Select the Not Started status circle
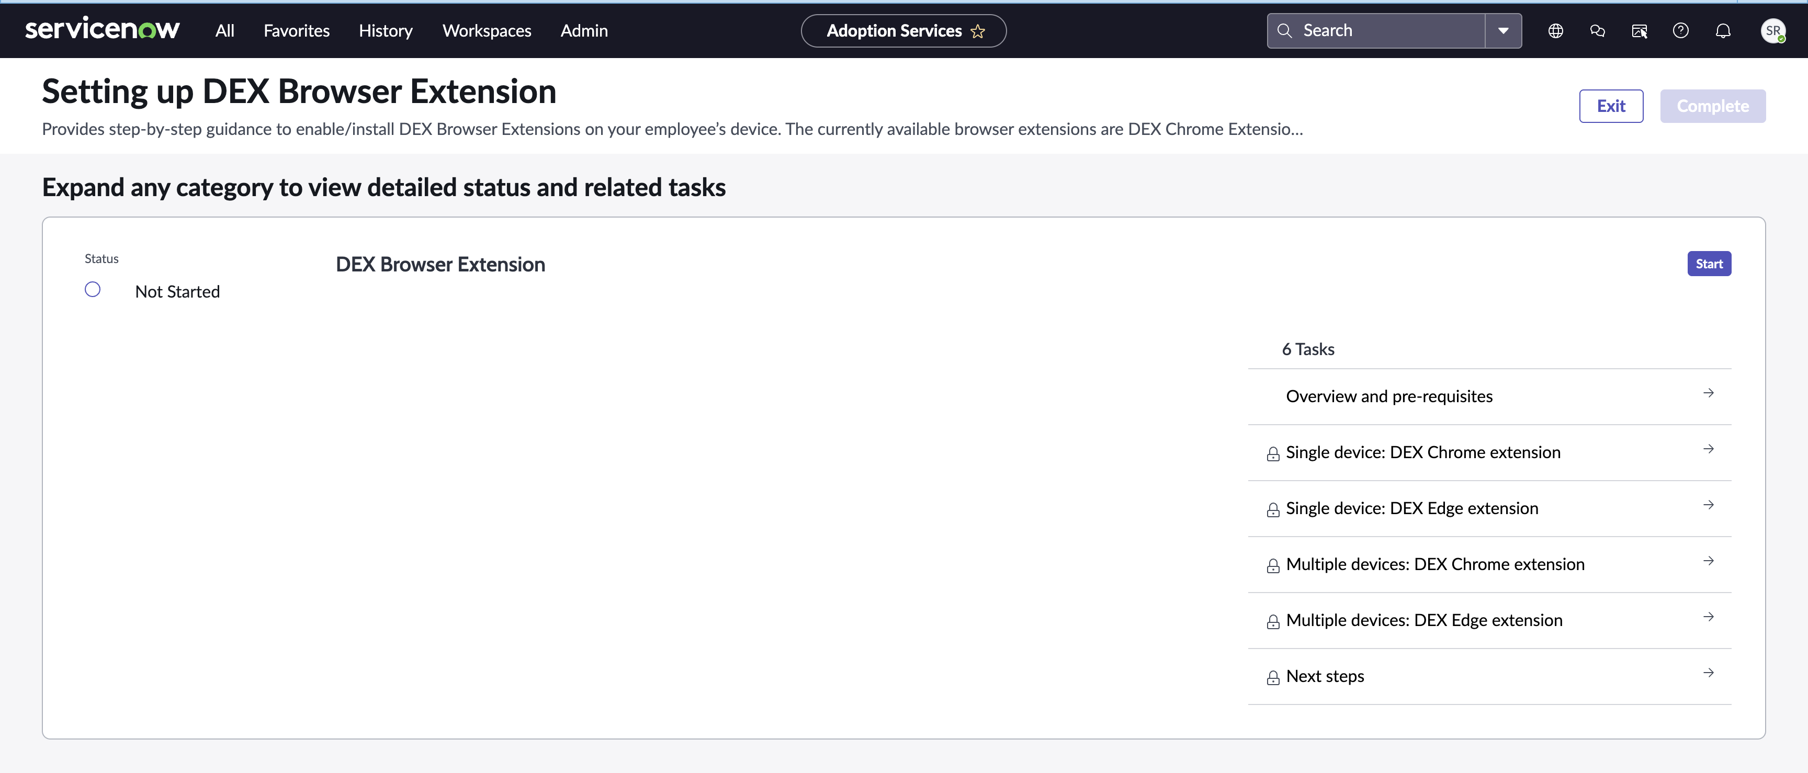This screenshot has width=1808, height=773. pos(93,290)
